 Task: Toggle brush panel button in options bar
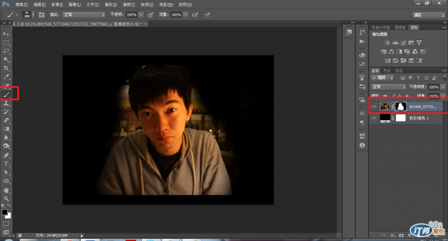[41, 15]
